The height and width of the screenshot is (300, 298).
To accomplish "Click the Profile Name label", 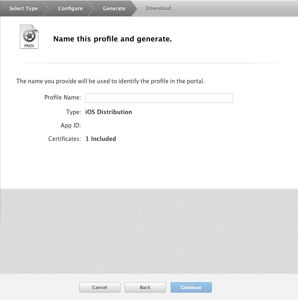I will pos(63,98).
